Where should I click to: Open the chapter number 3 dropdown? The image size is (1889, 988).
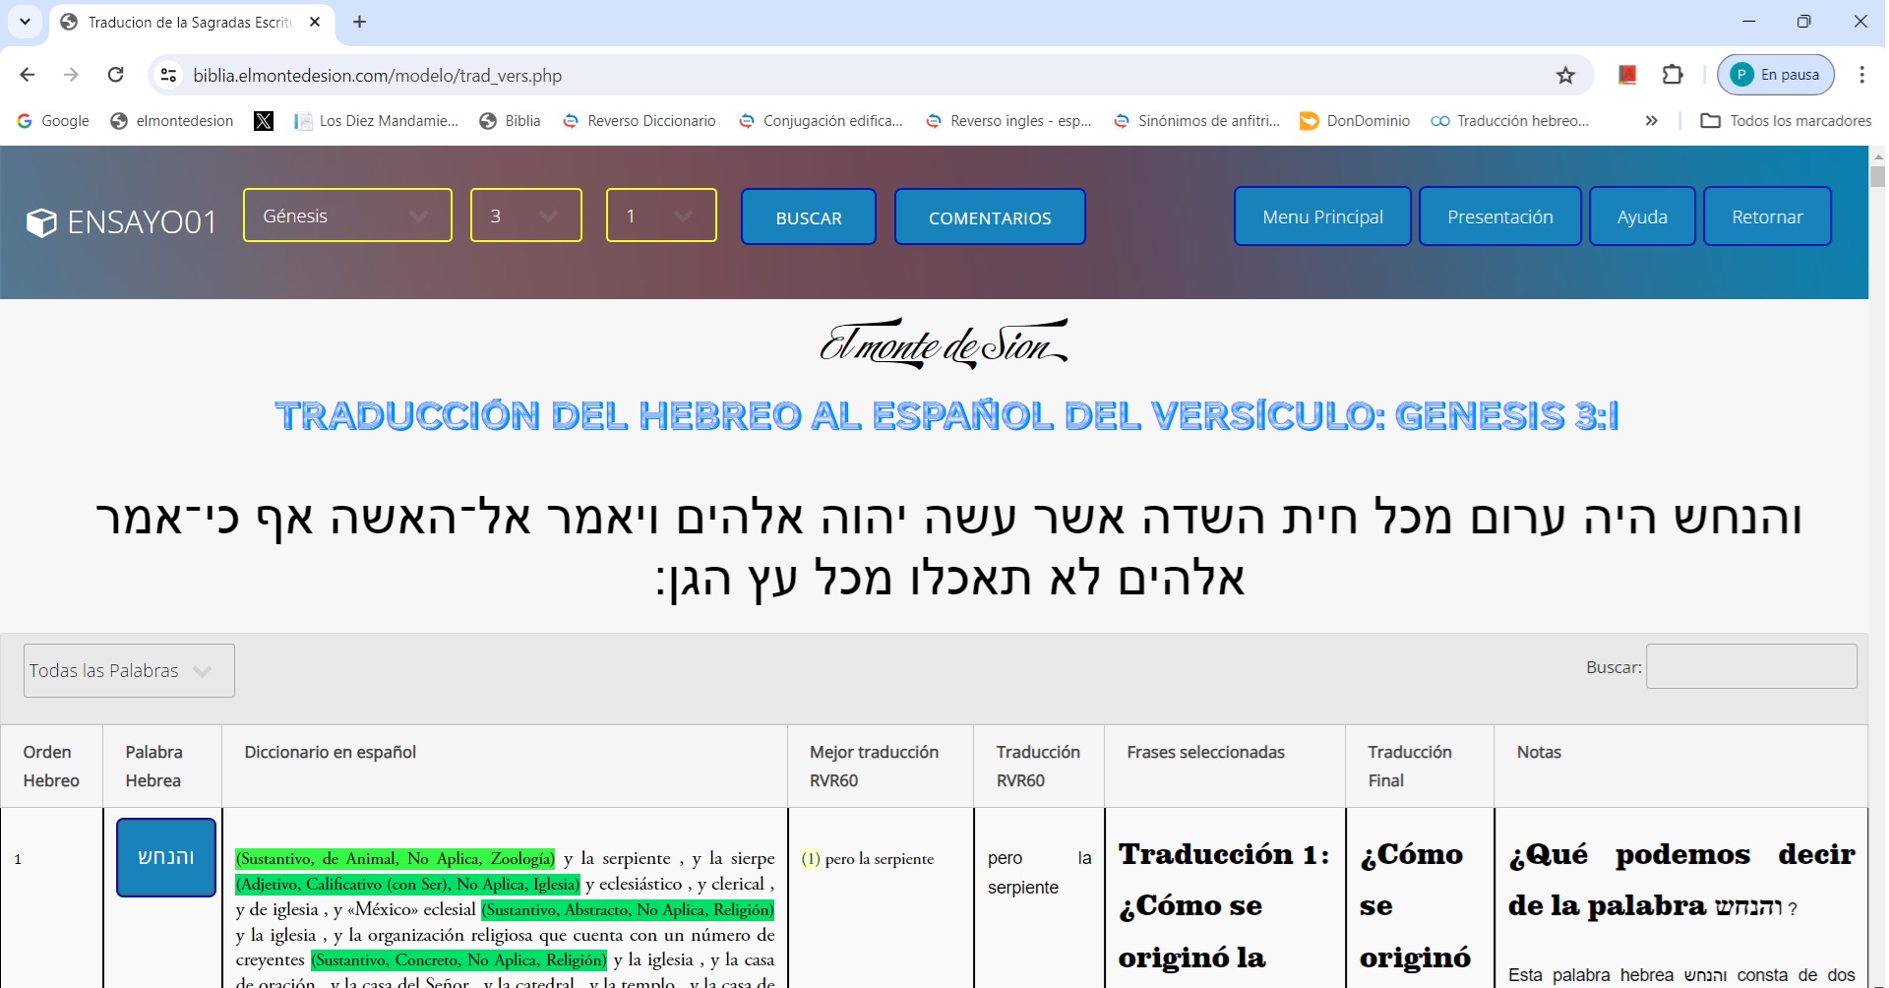pyautogui.click(x=525, y=216)
